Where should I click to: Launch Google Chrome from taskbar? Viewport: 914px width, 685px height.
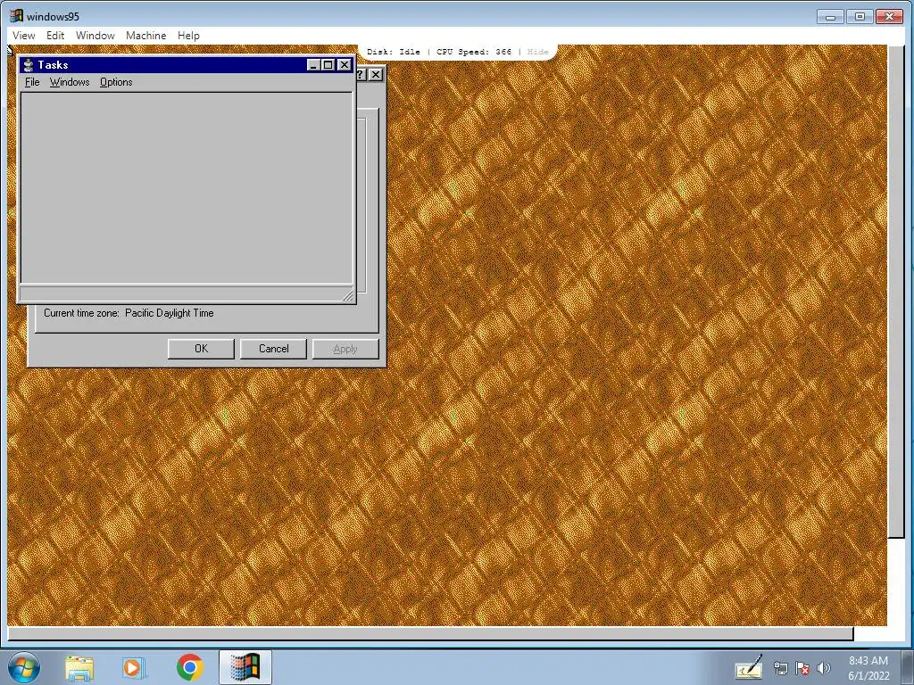[x=189, y=667]
